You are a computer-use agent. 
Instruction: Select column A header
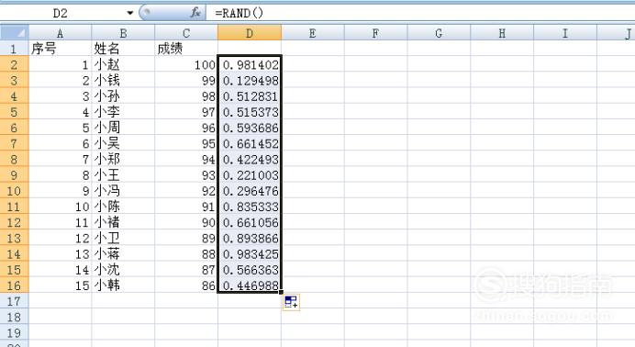click(61, 33)
